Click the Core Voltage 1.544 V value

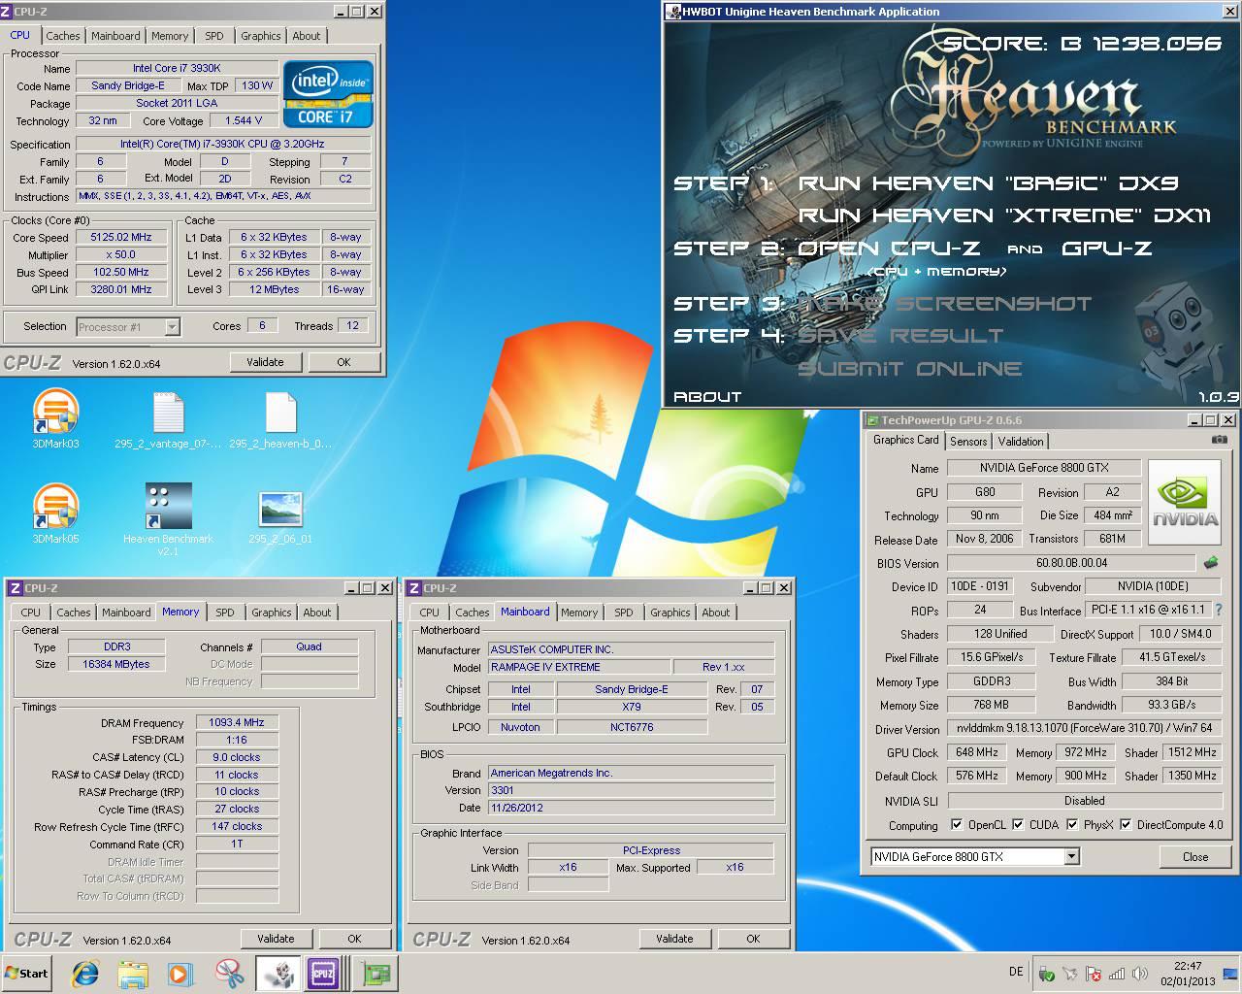[x=244, y=120]
